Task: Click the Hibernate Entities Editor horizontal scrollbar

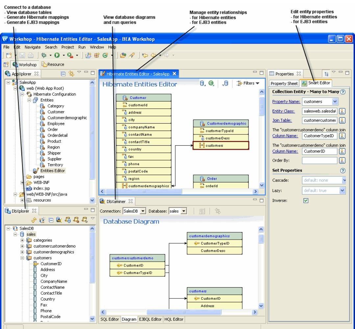Action: click(x=144, y=192)
